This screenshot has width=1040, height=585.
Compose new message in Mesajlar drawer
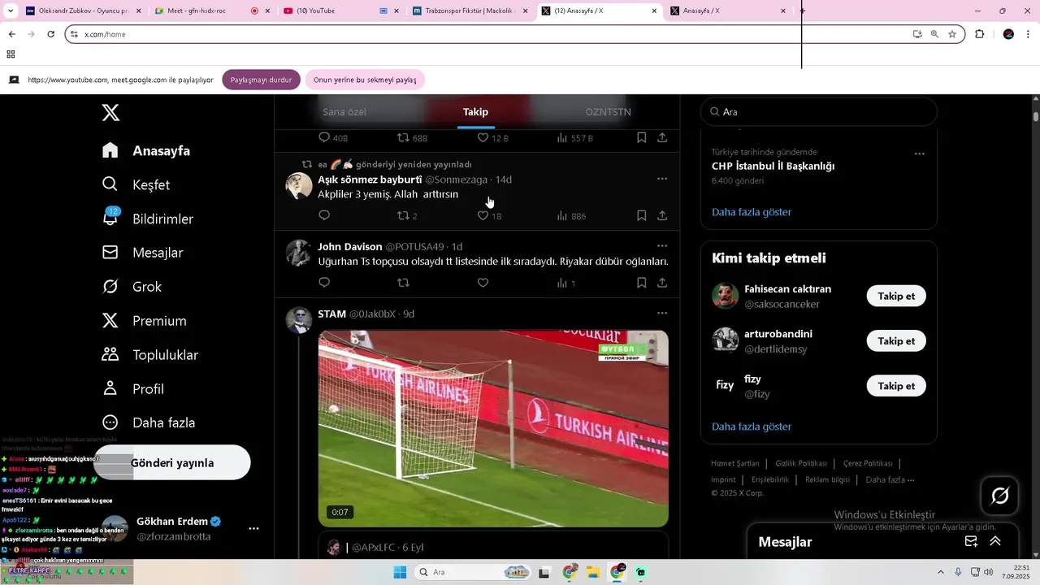[971, 542]
